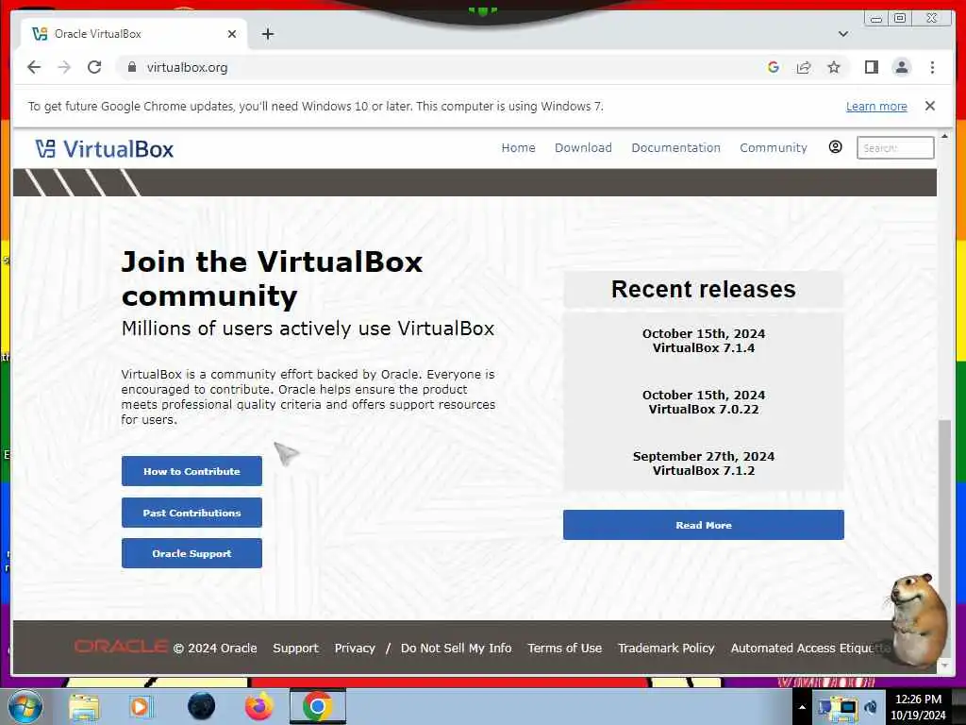Click the site Search input field

pos(895,148)
